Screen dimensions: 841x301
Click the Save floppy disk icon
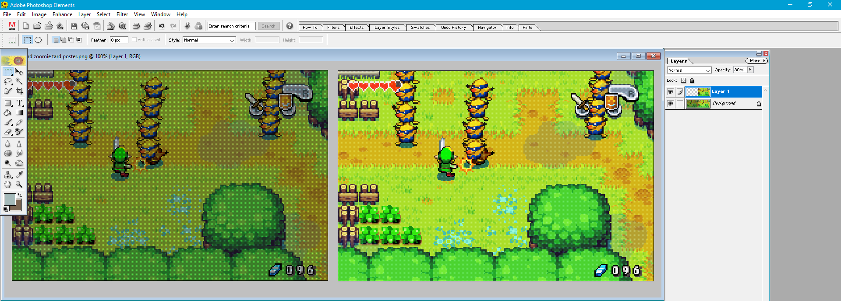coord(74,26)
